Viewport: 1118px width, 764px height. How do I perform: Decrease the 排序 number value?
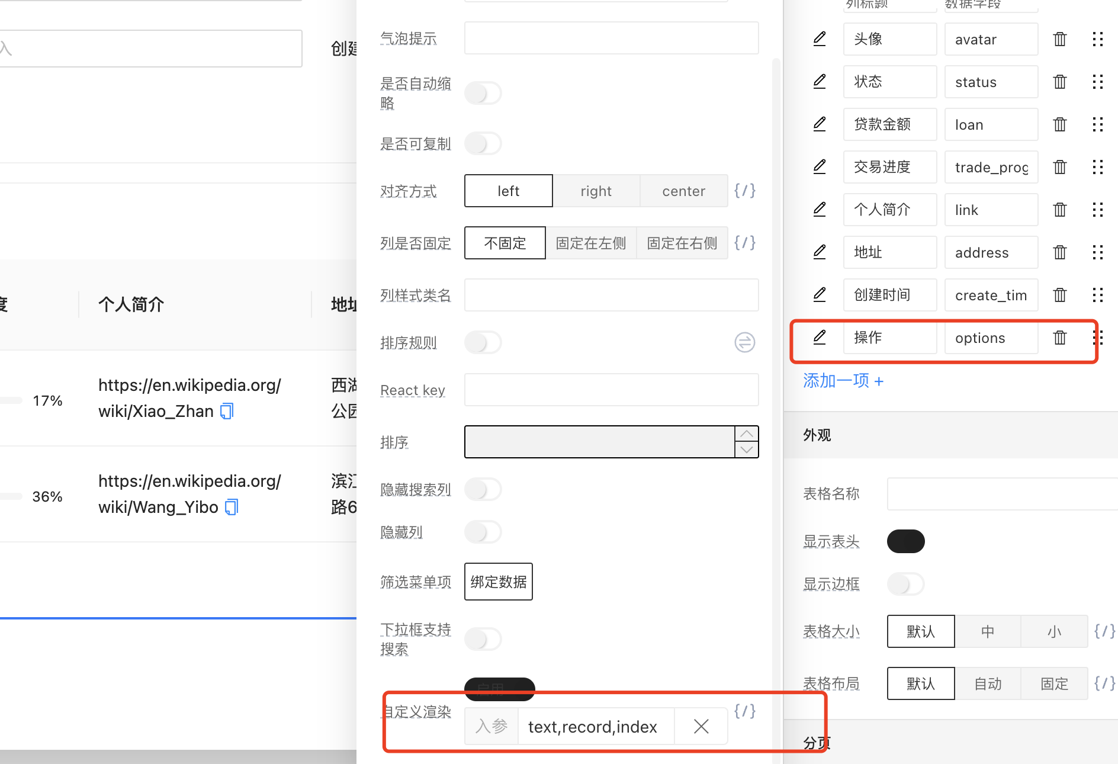(x=747, y=450)
